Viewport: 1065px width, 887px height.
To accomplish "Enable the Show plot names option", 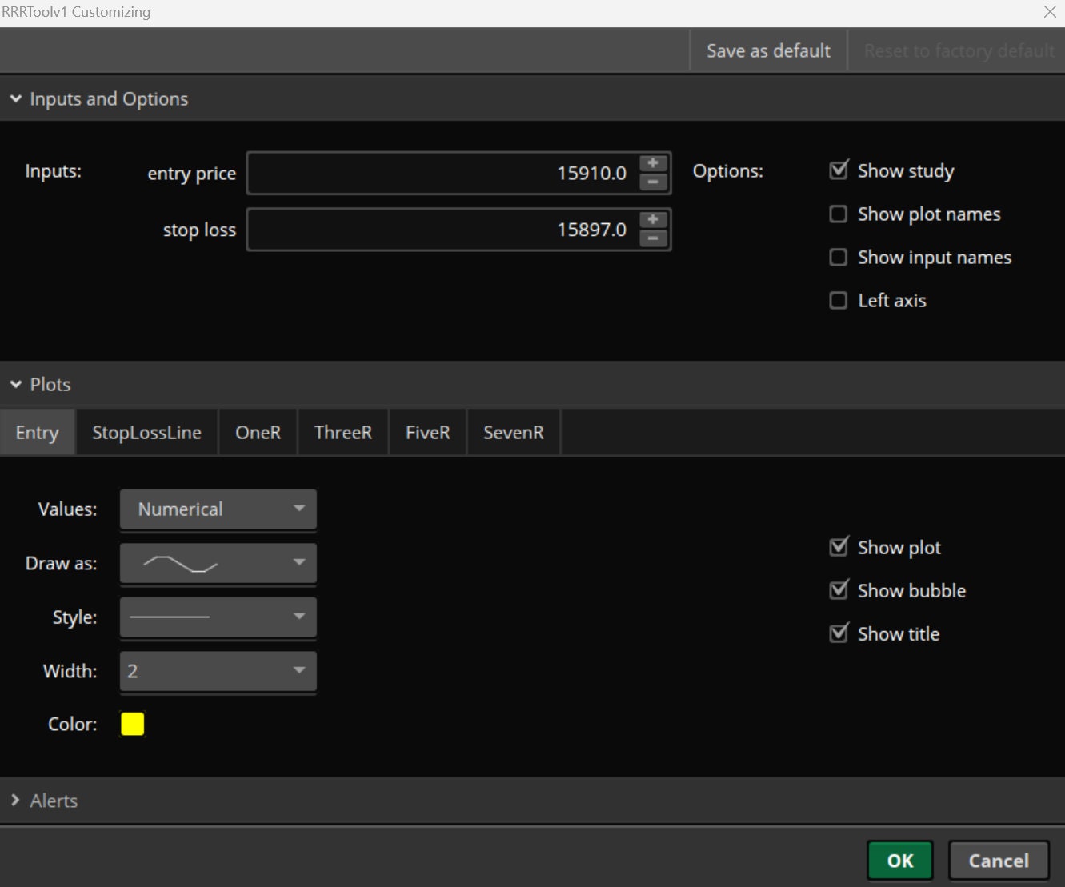I will coord(838,214).
